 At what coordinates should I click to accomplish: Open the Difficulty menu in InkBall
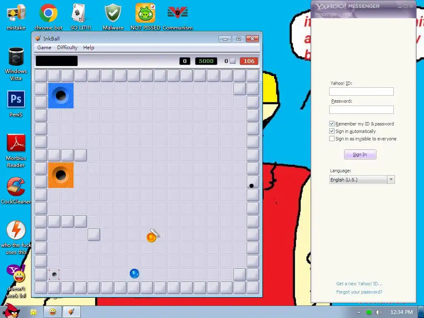tap(67, 48)
